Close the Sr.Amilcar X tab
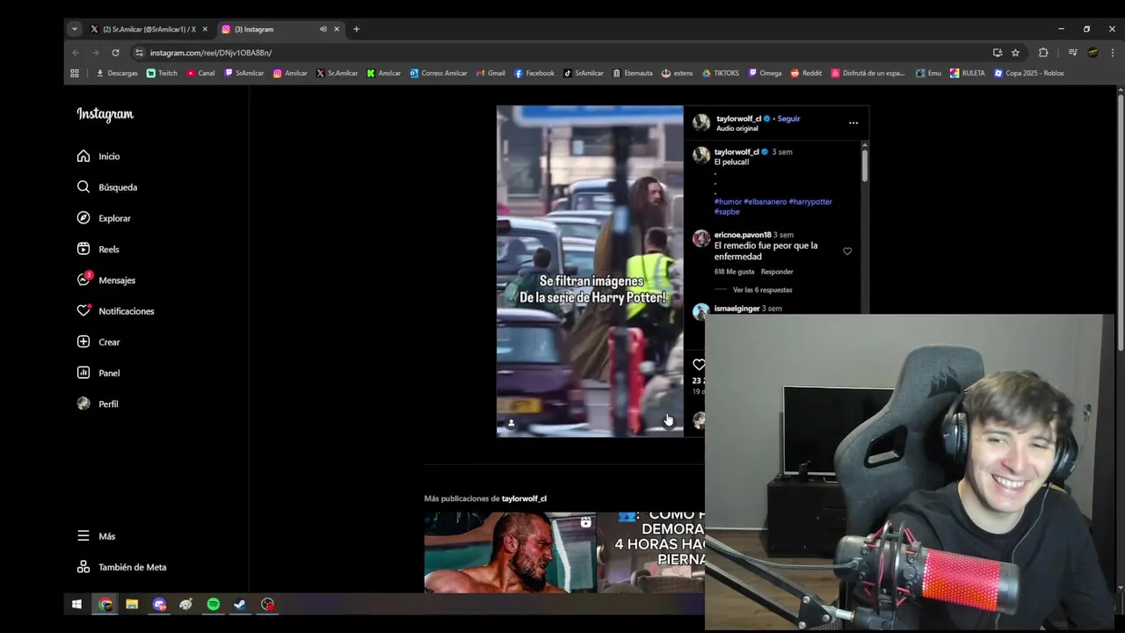Viewport: 1125px width, 633px height. point(205,29)
